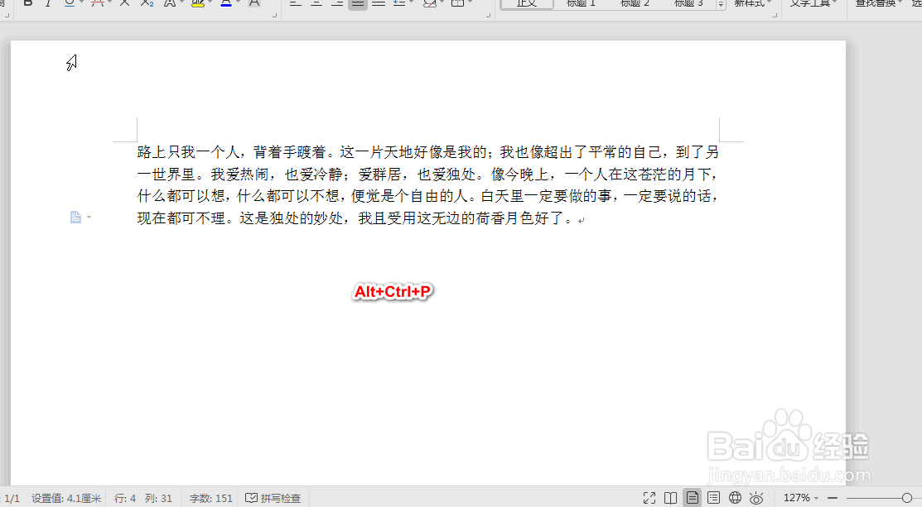922x507 pixels.
Task: Open the outlined A text effects icon
Action: tap(170, 3)
